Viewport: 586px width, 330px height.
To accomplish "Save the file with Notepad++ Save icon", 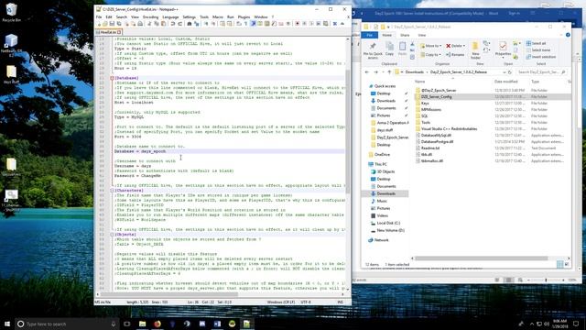I will coord(112,24).
